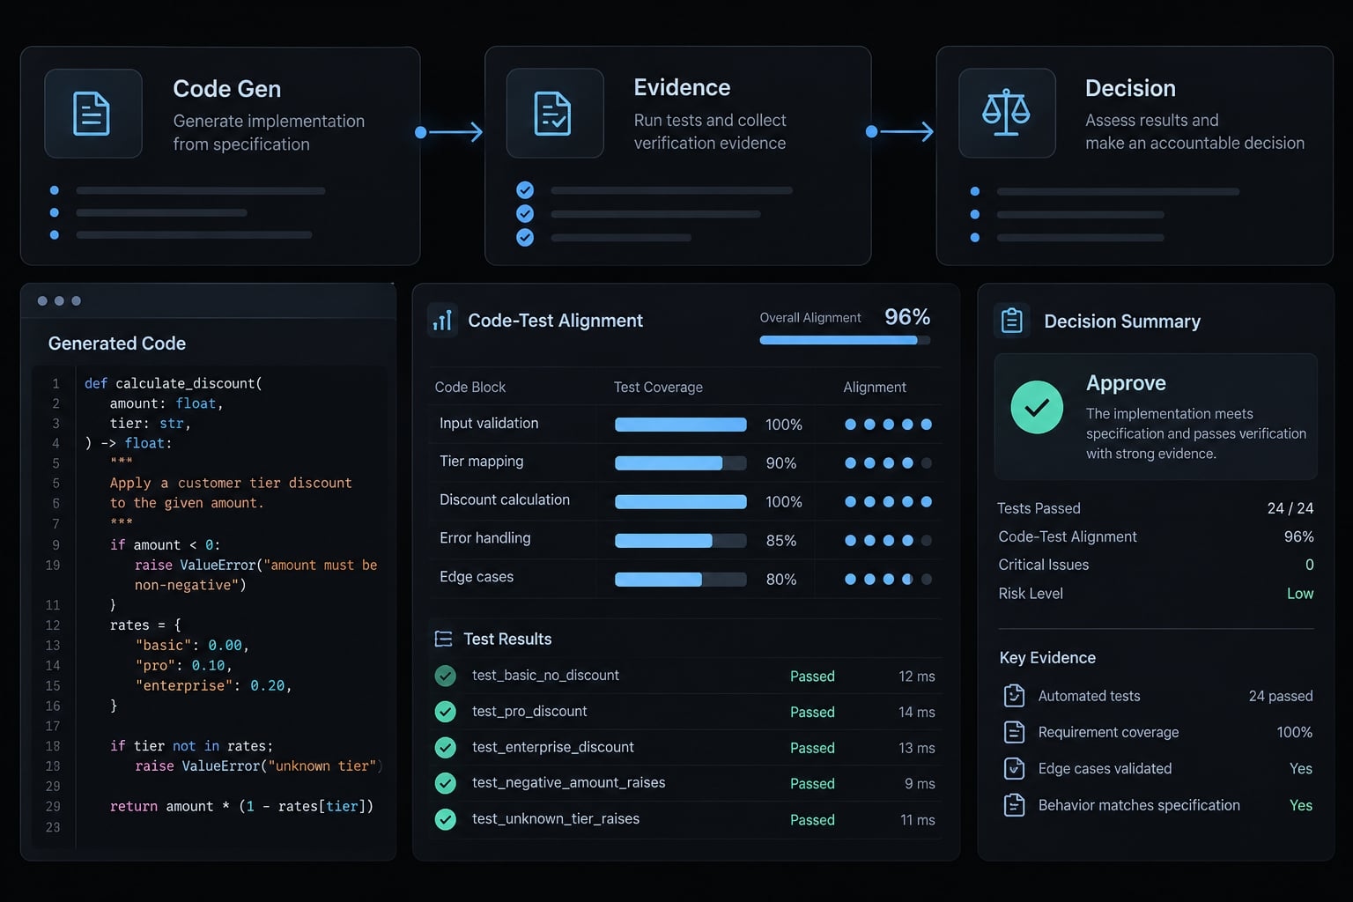
Task: Click the Automated tests evidence icon
Action: point(1014,696)
